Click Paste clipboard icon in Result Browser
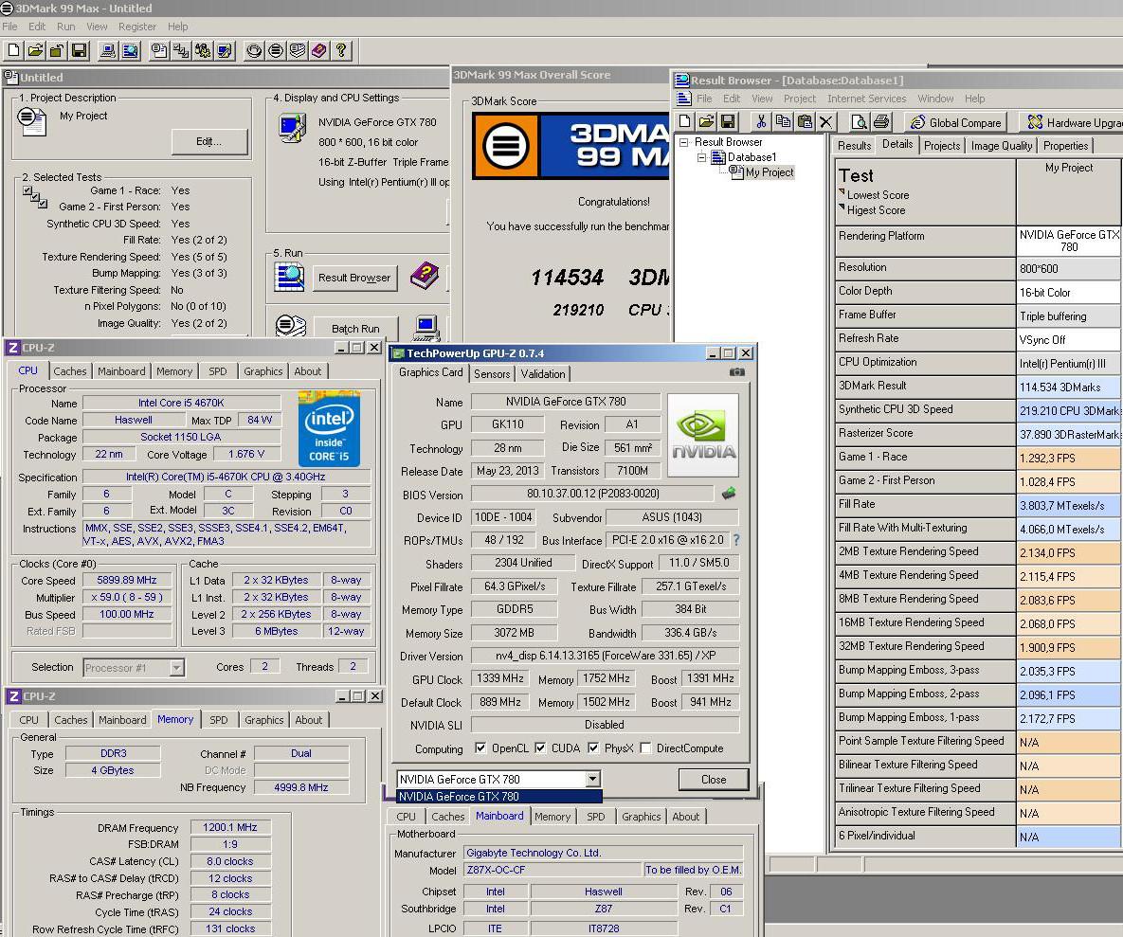The image size is (1123, 937). click(805, 121)
